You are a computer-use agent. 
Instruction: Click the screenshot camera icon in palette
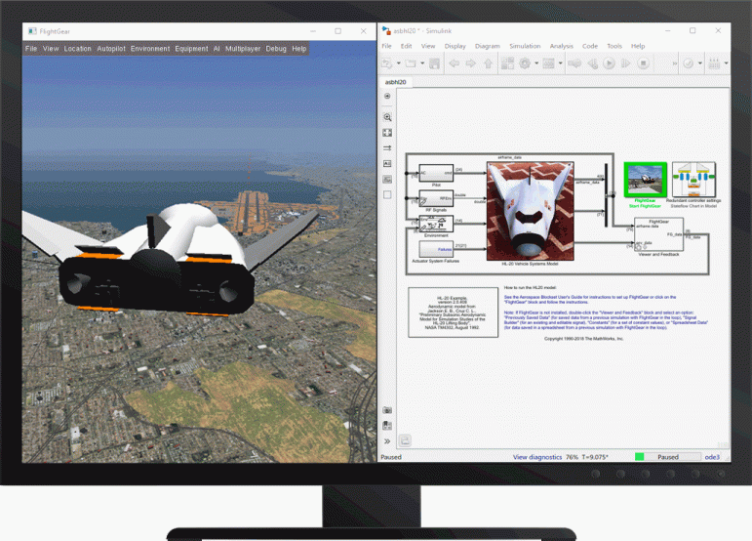387,410
